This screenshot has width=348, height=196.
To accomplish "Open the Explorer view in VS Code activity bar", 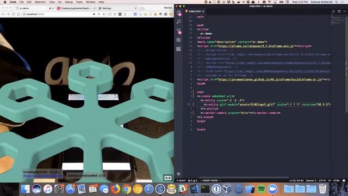I will 179,13.
